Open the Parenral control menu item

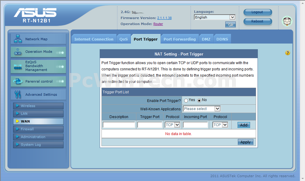tap(38, 81)
